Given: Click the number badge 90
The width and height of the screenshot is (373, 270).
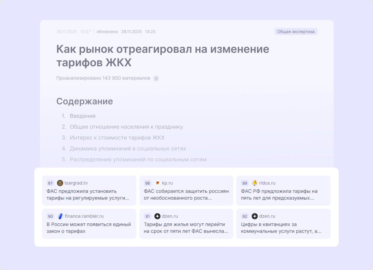Looking at the screenshot, I should coord(51,216).
